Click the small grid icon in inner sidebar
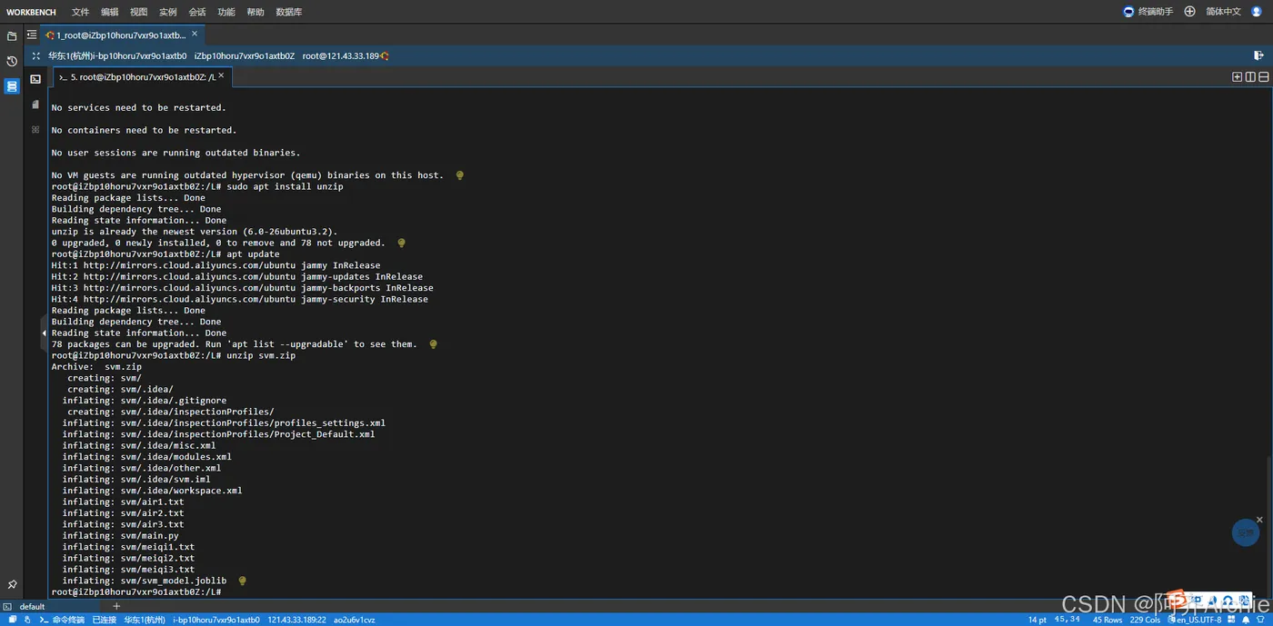This screenshot has width=1273, height=626. tap(35, 130)
